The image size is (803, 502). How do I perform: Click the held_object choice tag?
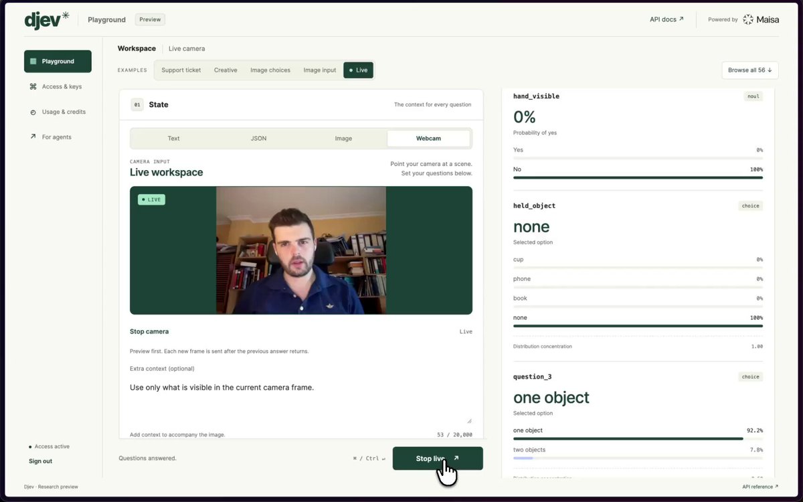pyautogui.click(x=751, y=206)
